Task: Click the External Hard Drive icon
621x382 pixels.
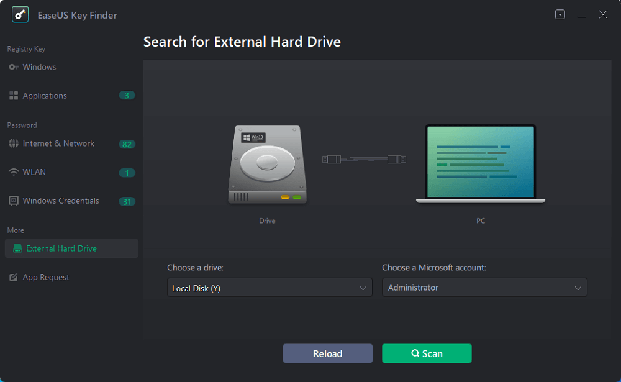Action: (x=17, y=248)
